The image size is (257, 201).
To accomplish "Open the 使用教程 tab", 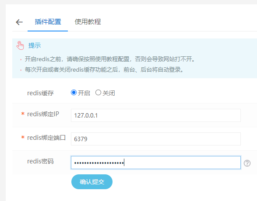I will point(88,22).
